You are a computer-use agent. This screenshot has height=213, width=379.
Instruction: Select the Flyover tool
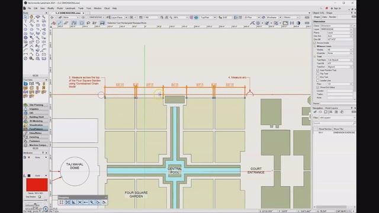pos(38,17)
